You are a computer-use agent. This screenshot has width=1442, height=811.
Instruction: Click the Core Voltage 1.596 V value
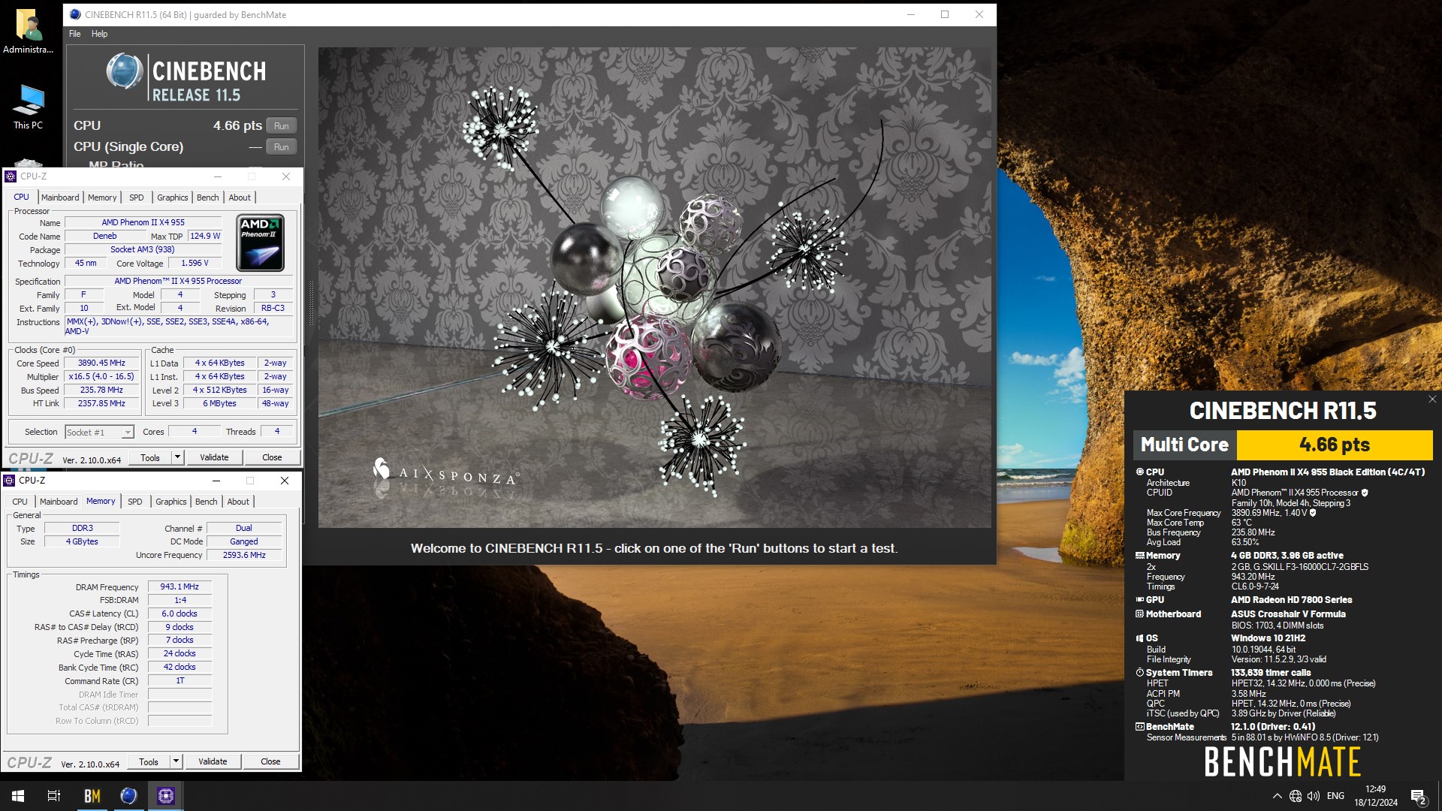[x=195, y=263]
